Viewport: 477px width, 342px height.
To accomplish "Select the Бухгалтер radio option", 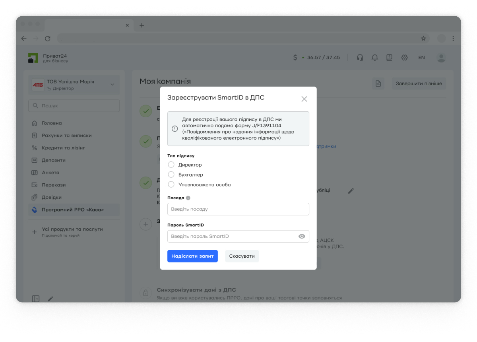I will tap(171, 175).
